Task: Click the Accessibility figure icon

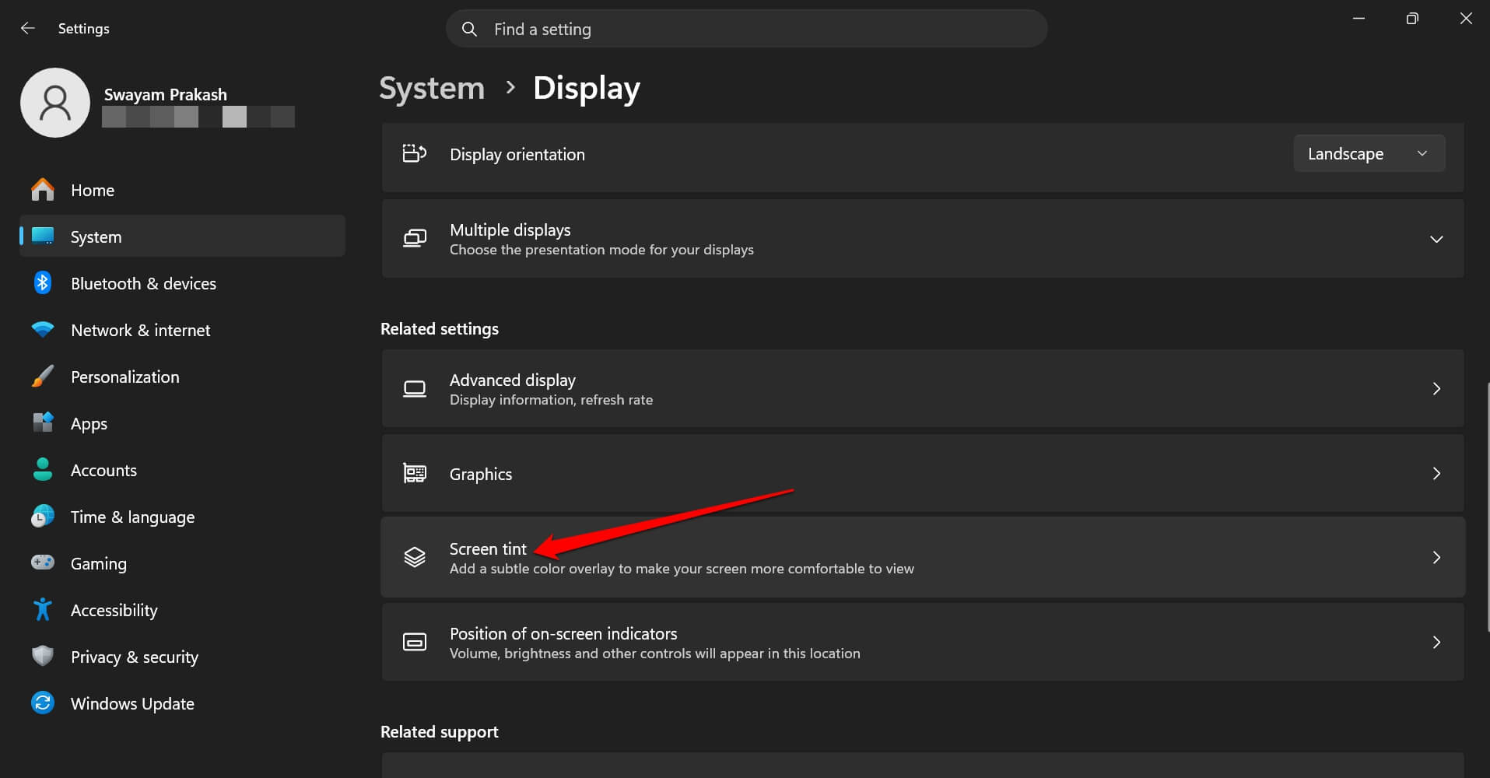Action: click(x=43, y=609)
